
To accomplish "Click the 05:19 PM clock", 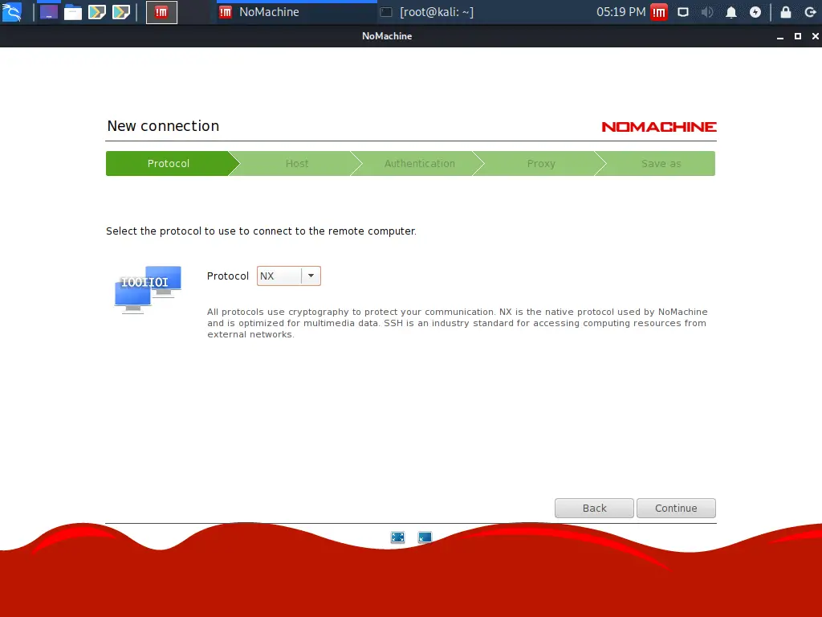I will (621, 12).
